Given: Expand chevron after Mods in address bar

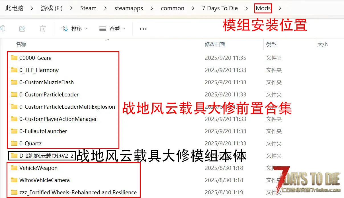Looking at the screenshot, I should [280, 8].
